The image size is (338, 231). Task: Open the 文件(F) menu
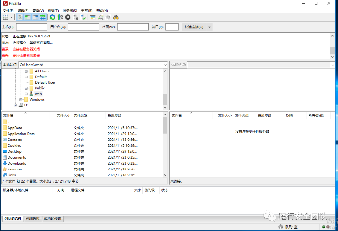tap(8, 11)
